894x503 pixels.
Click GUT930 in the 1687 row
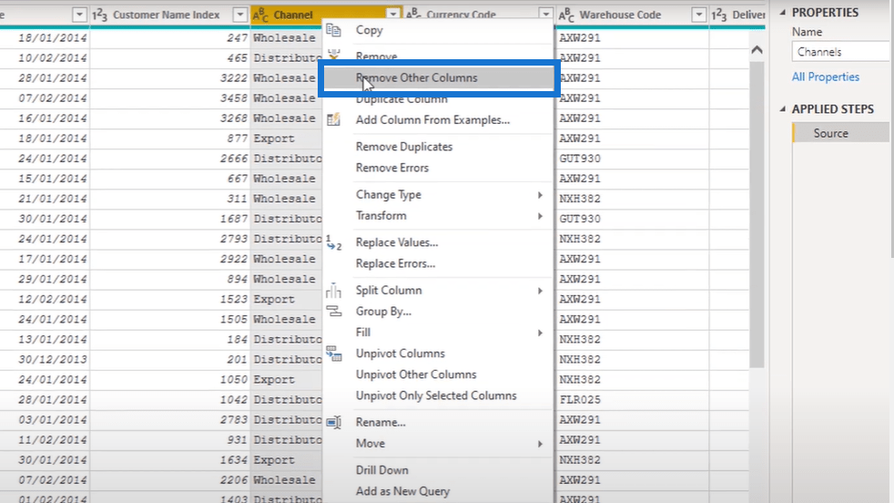pos(632,219)
